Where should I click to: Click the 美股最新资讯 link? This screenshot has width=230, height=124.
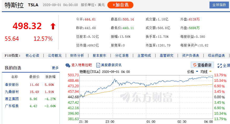(x=111, y=65)
